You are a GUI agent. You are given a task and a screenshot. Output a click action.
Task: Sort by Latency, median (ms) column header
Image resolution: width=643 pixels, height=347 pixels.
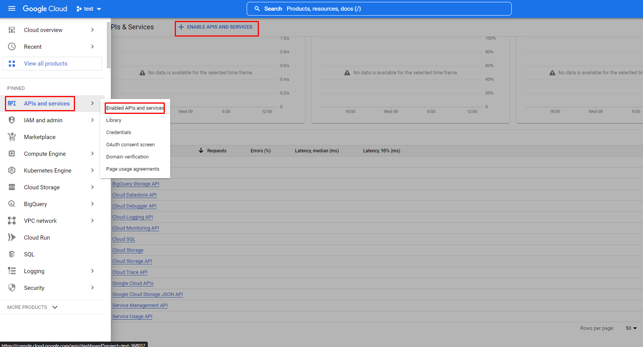coord(317,151)
